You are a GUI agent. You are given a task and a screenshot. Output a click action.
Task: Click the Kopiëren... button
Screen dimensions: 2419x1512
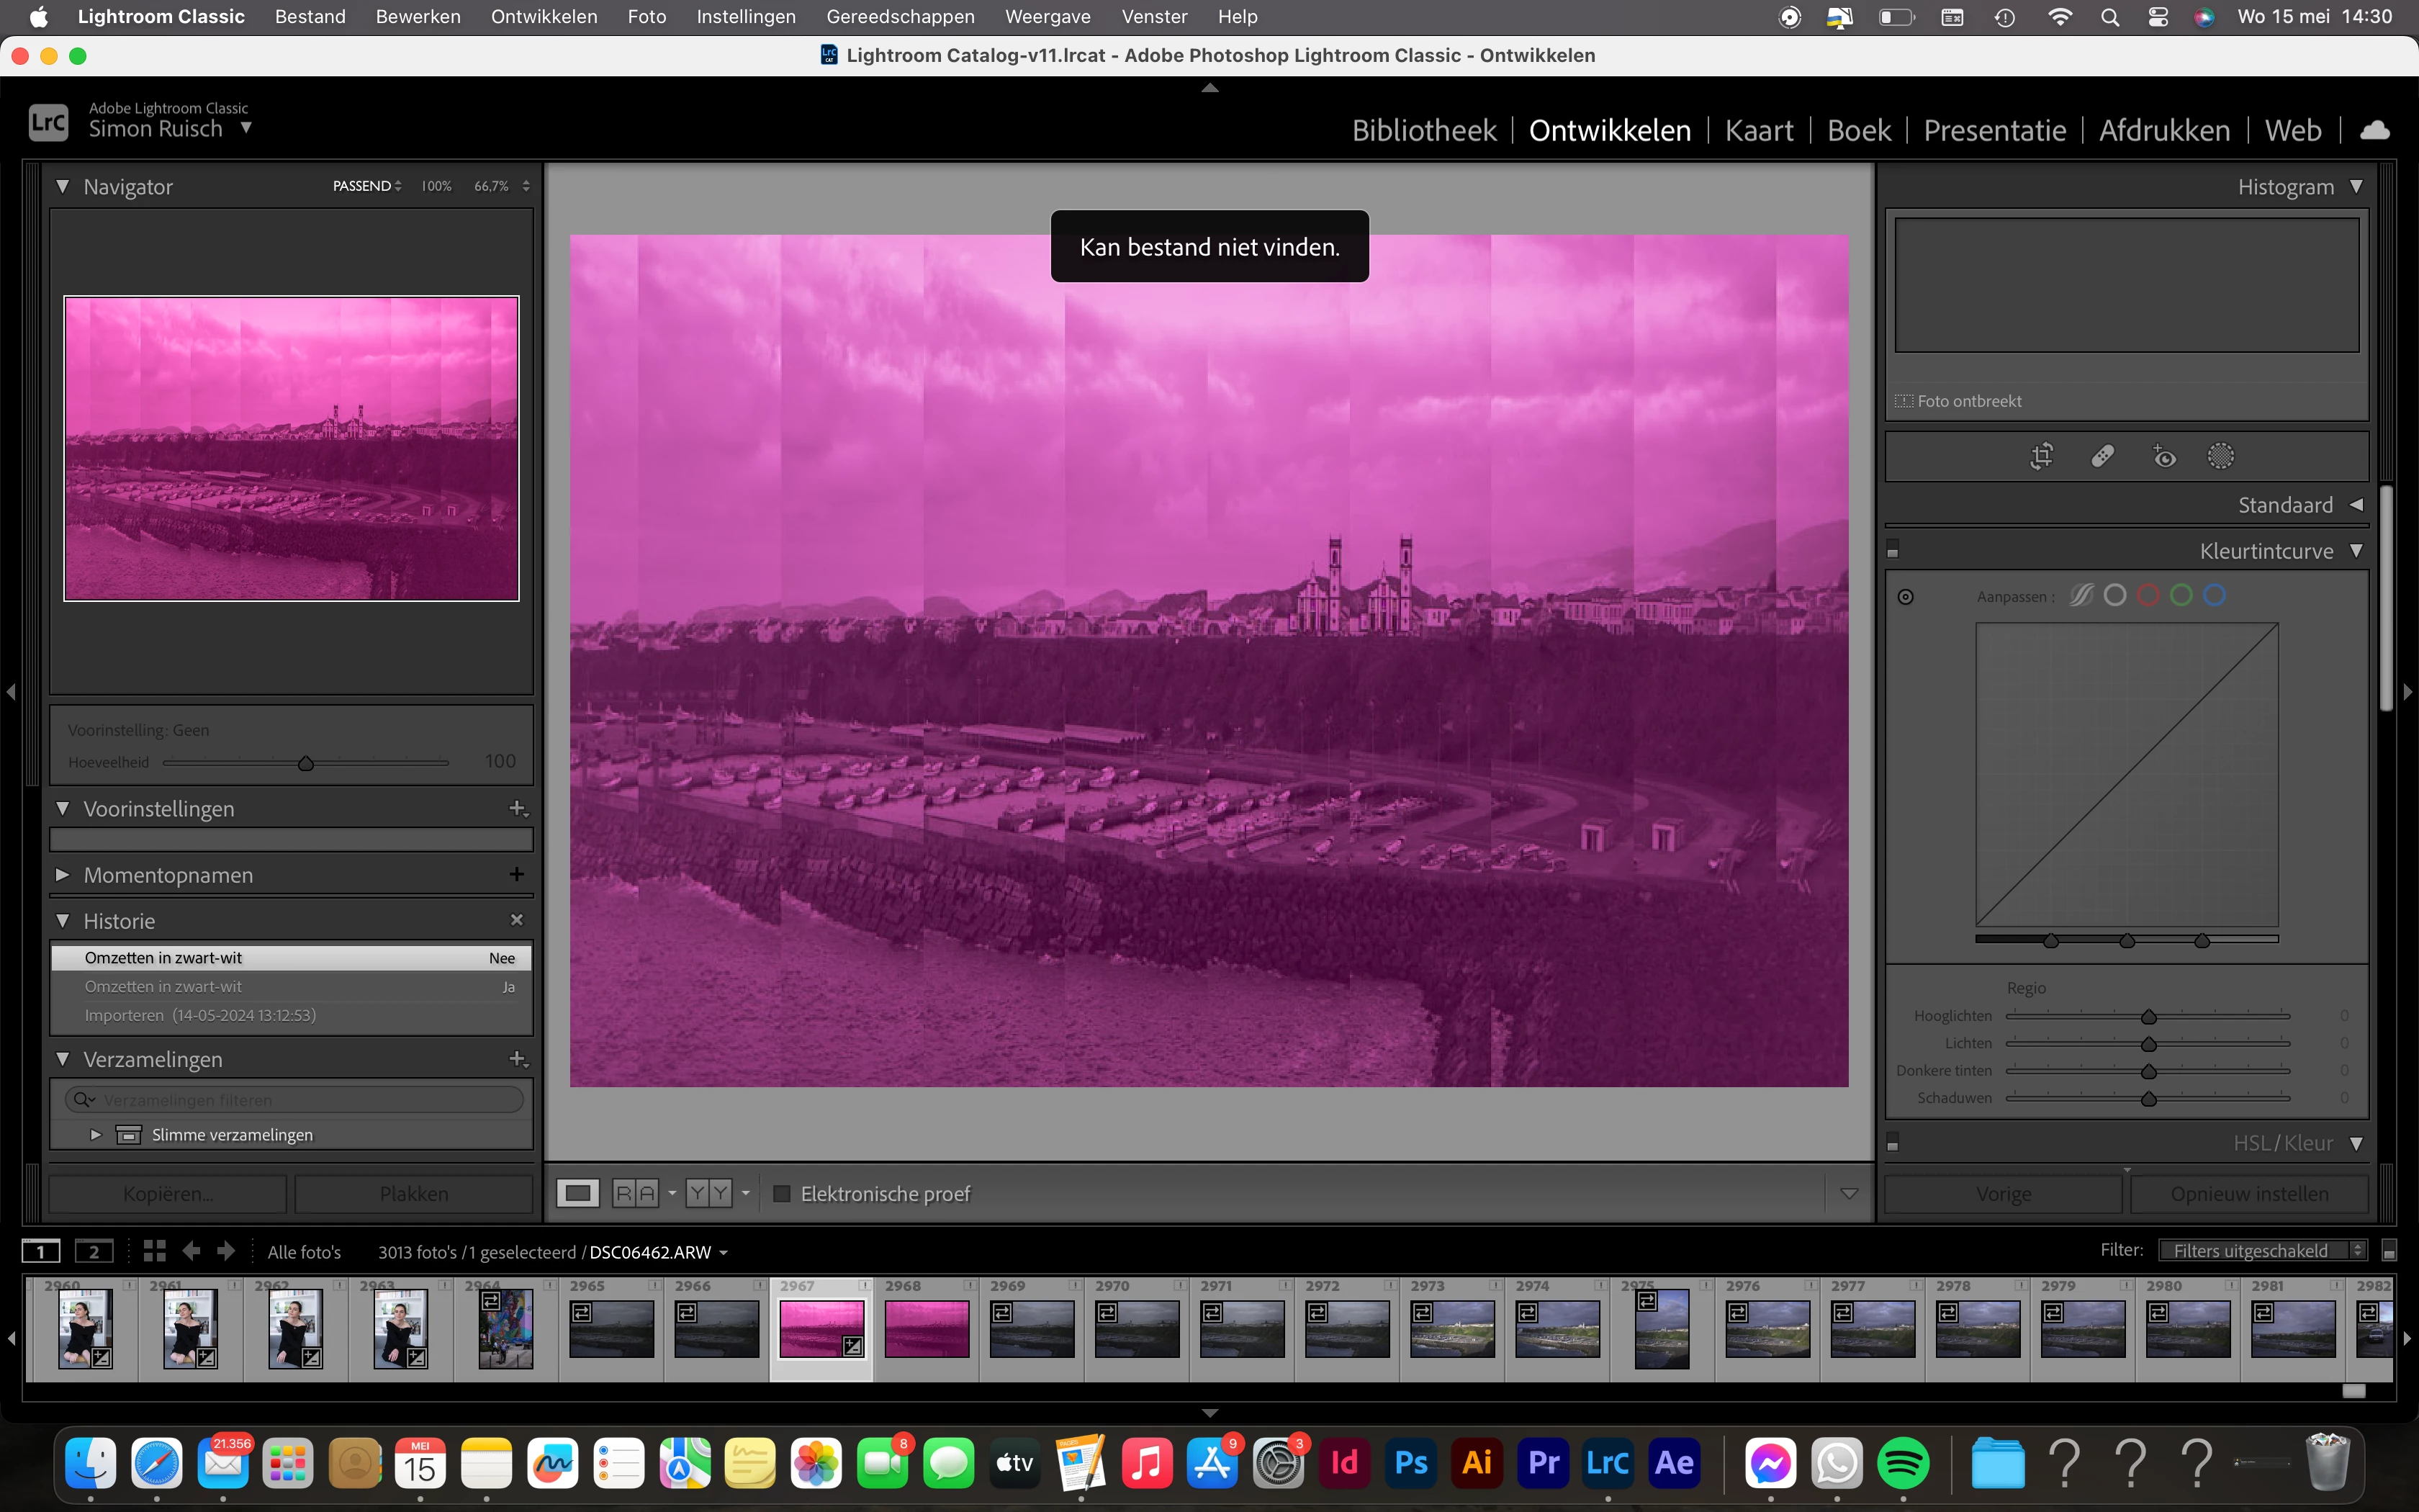(168, 1193)
